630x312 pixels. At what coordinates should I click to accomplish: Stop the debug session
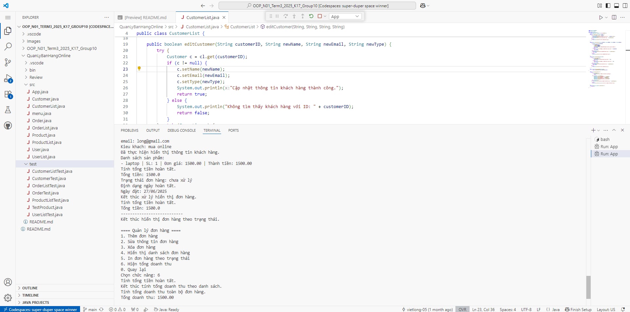[320, 16]
